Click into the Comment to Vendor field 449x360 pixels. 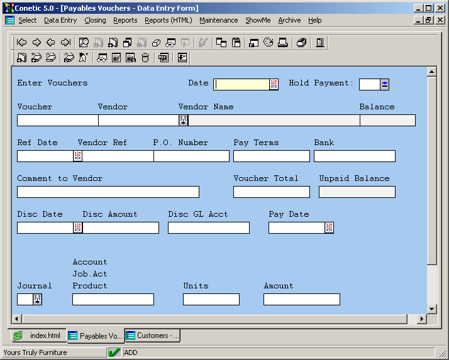pos(108,192)
